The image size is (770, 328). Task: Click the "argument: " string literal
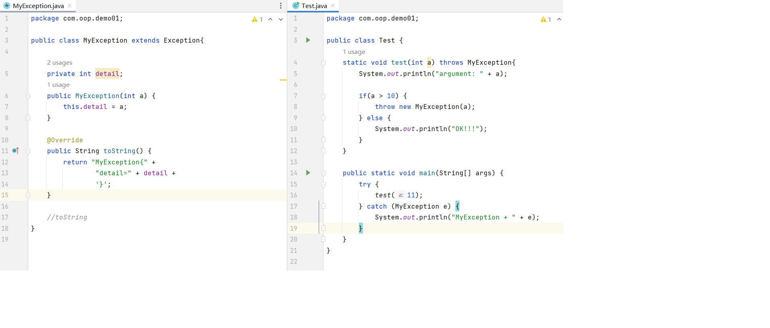(x=459, y=74)
